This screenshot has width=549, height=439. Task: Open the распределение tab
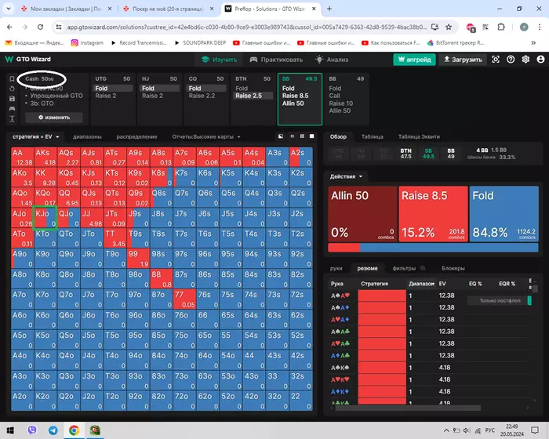coord(137,136)
